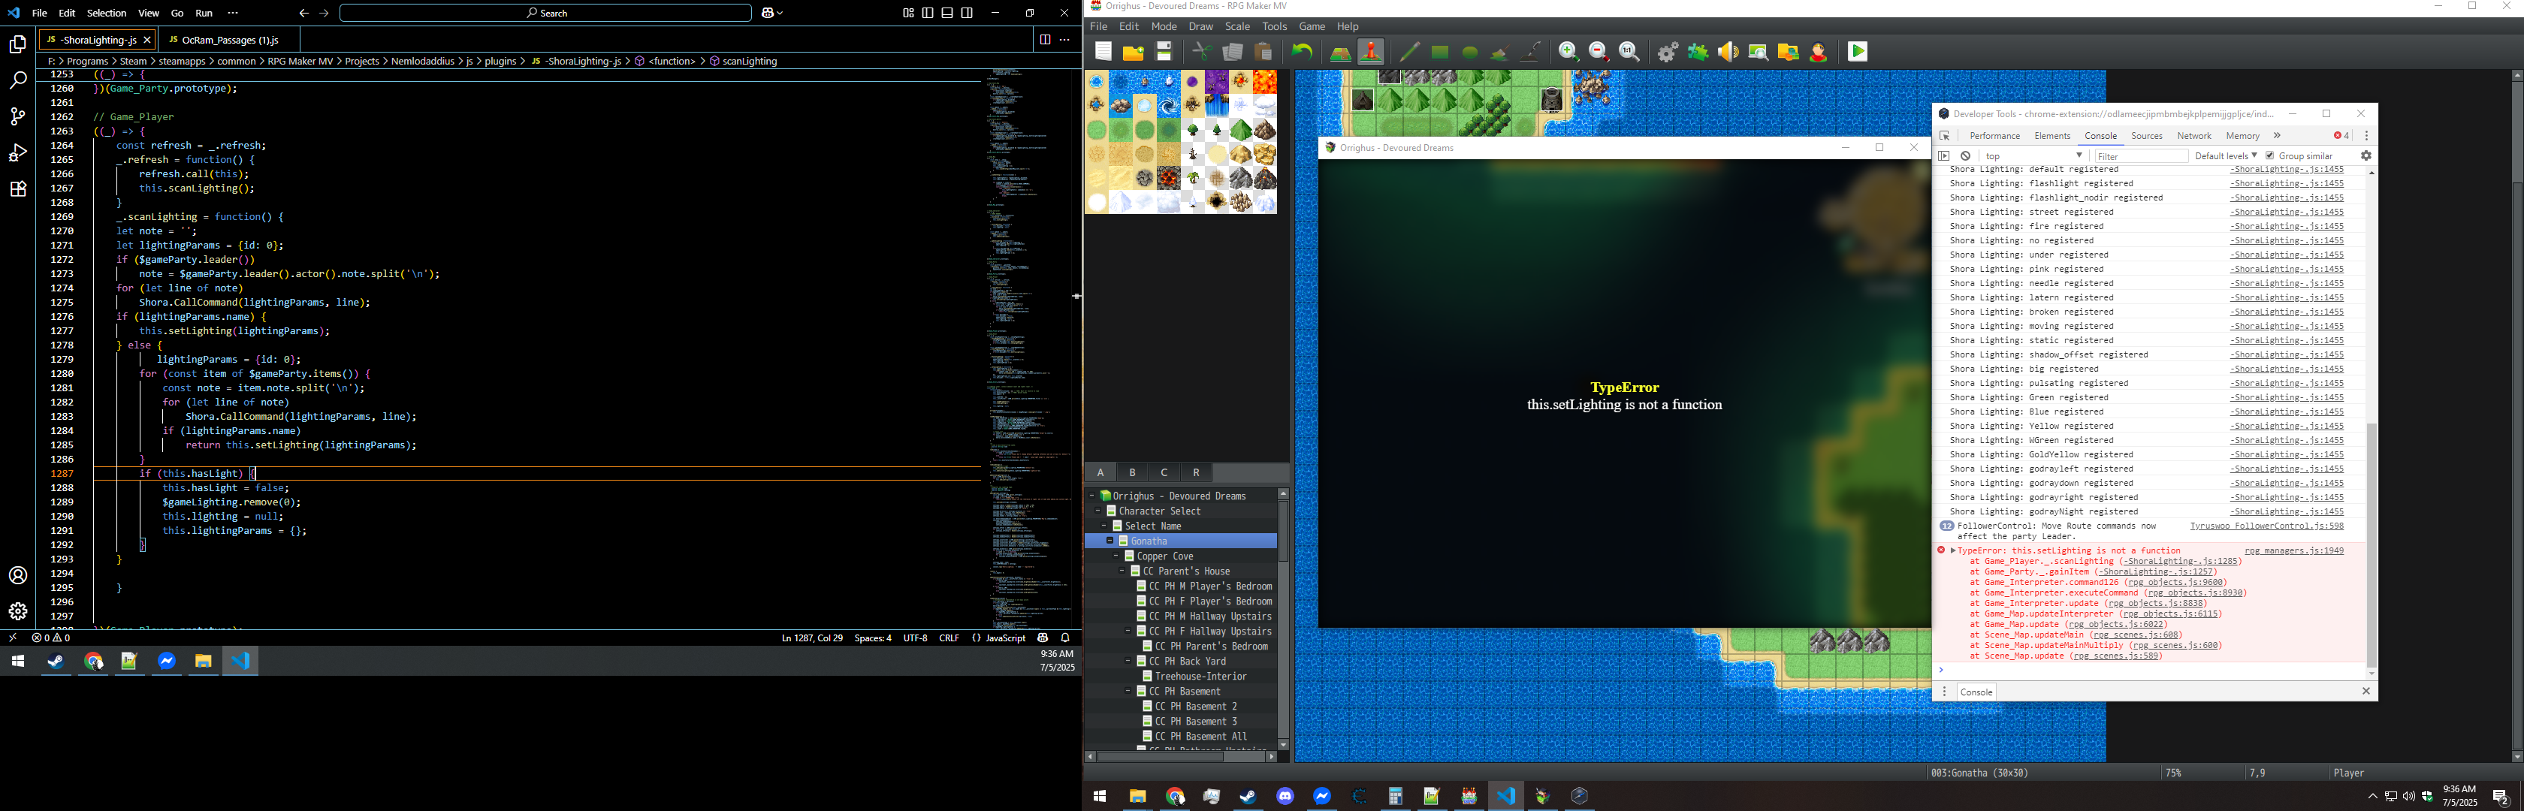Click VS Code top Search box

(x=546, y=13)
